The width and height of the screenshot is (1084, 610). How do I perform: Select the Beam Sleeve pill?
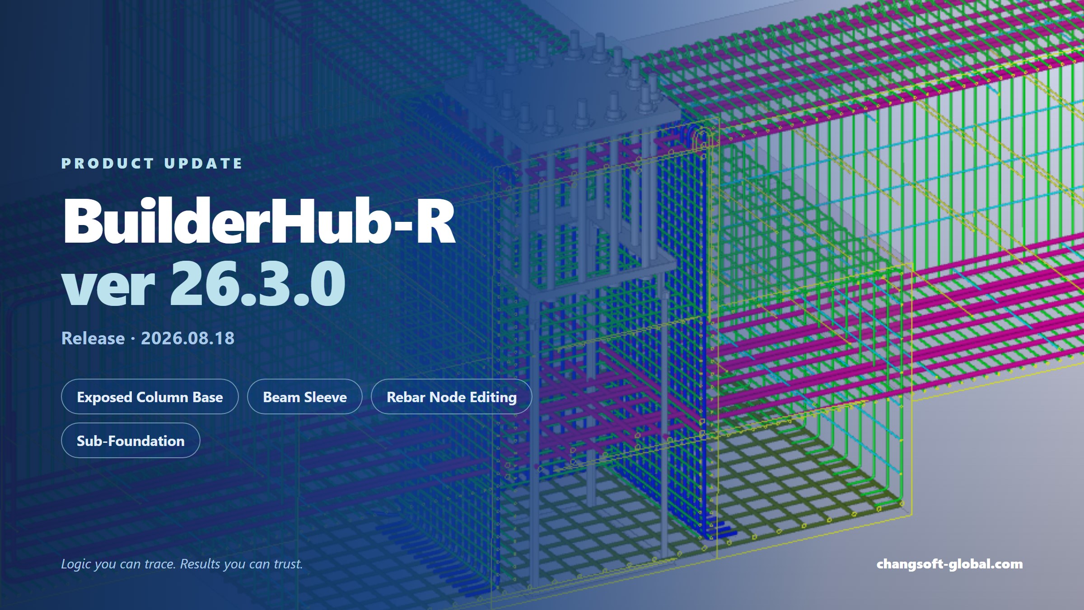tap(305, 396)
